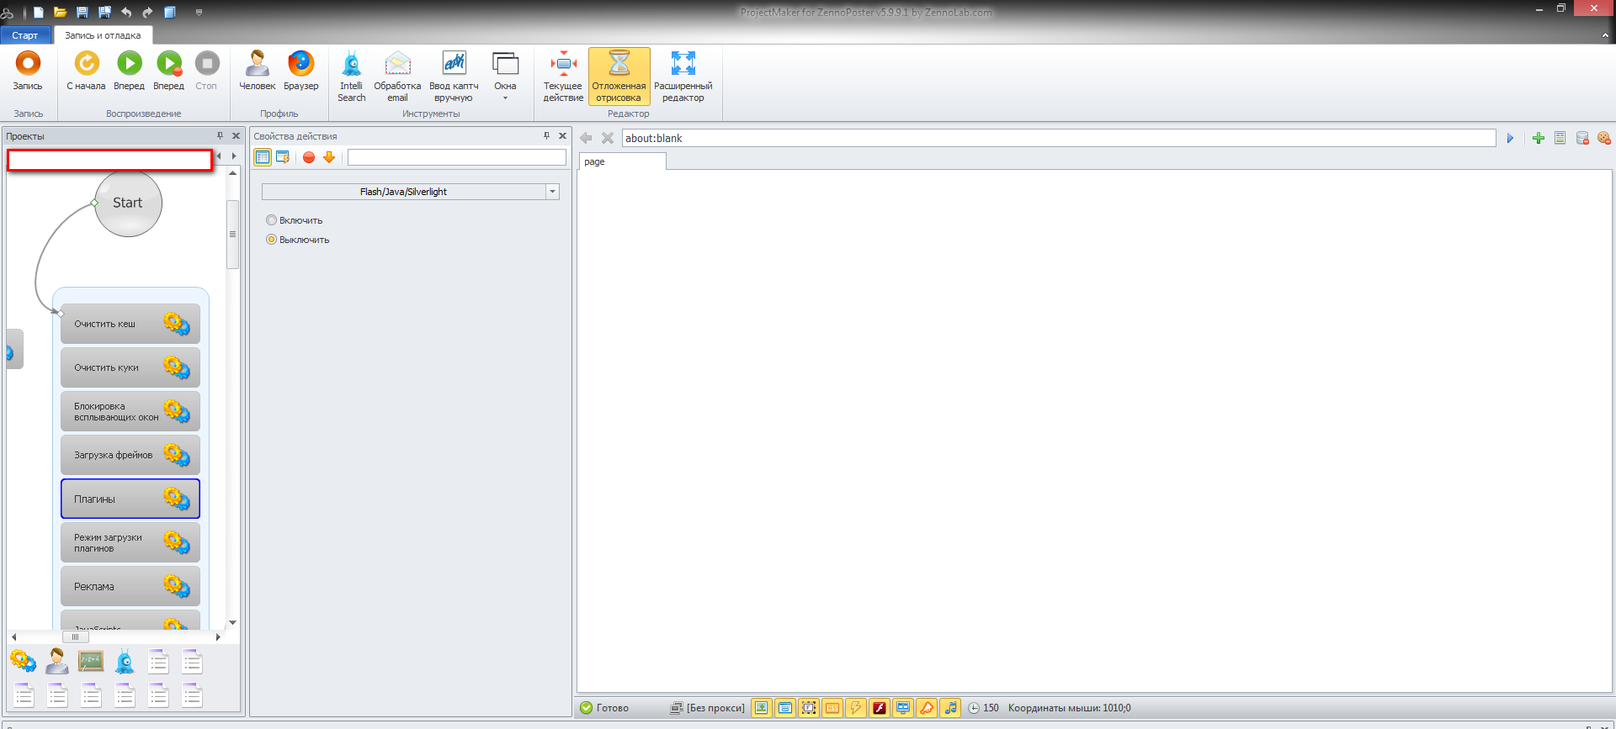Select the page browser tab
The height and width of the screenshot is (729, 1616).
[x=622, y=161]
